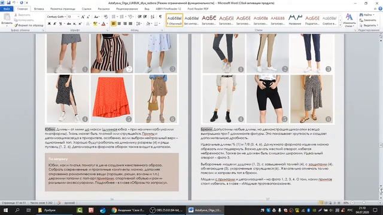Click the Формат по образцу button

point(29,25)
